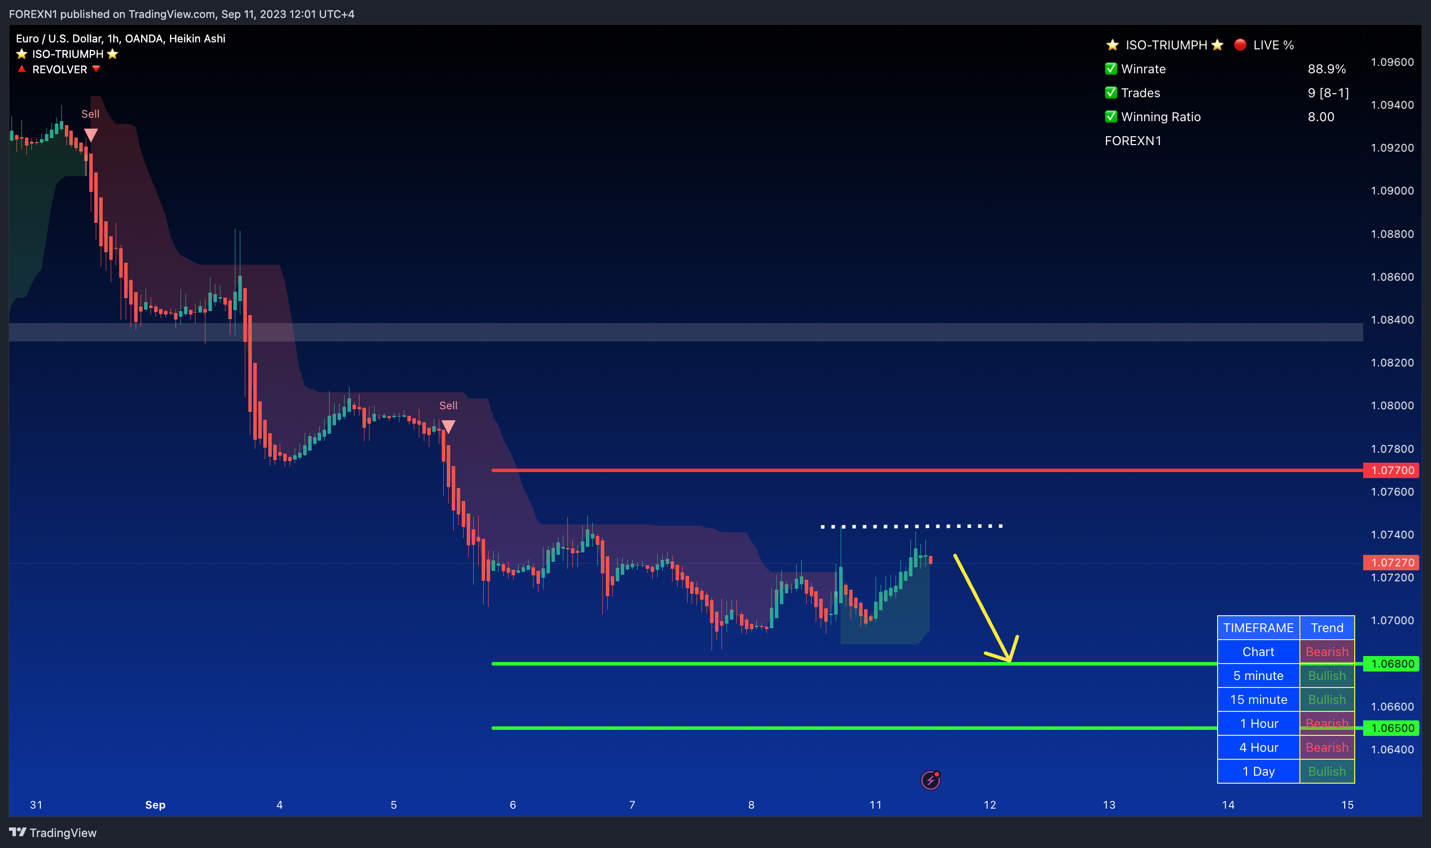Click the 1 Day row label
Image resolution: width=1431 pixels, height=848 pixels.
point(1258,771)
